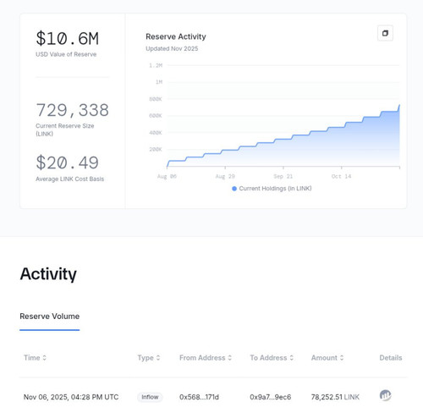Click the Reserve Activity chart title
423x413 pixels.
coord(176,36)
